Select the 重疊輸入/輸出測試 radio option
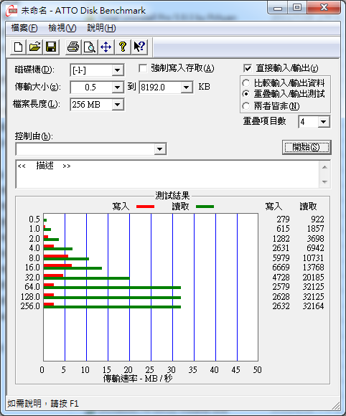The width and height of the screenshot is (346, 416). coord(246,94)
